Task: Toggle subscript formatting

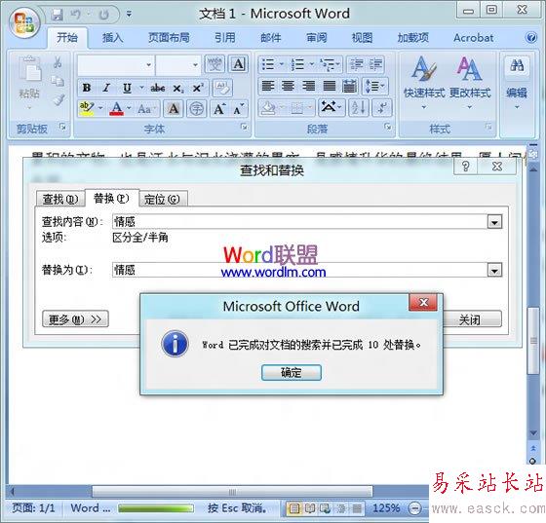Action: pyautogui.click(x=178, y=88)
